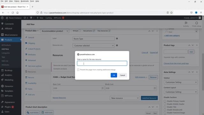Open the product type dropdown showing Accommodation product
Viewport: 204px width, 115px height.
point(55,31)
